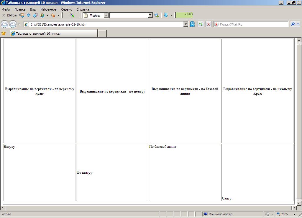Click the 75% zoom level button
The height and width of the screenshot is (218, 302).
coord(282,214)
